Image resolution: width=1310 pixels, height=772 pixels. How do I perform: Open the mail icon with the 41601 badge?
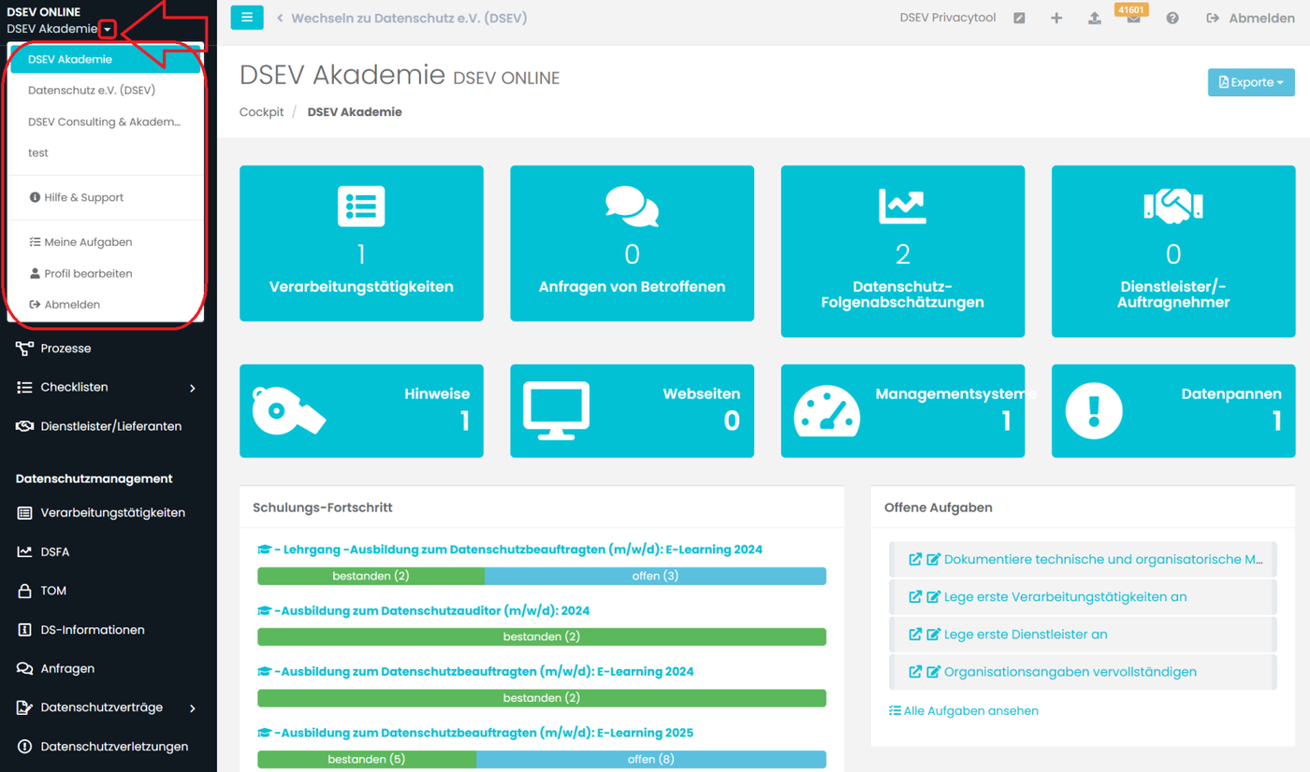pos(1133,18)
